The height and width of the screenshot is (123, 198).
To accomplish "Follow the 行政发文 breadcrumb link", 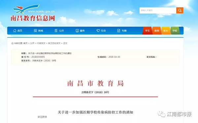I will (x=41, y=43).
